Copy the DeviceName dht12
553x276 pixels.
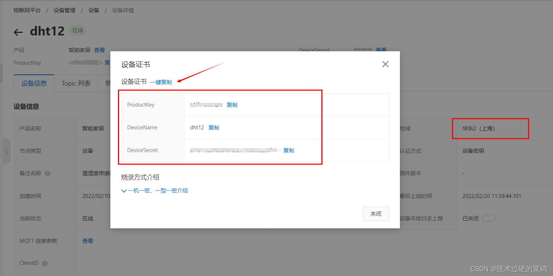point(214,127)
